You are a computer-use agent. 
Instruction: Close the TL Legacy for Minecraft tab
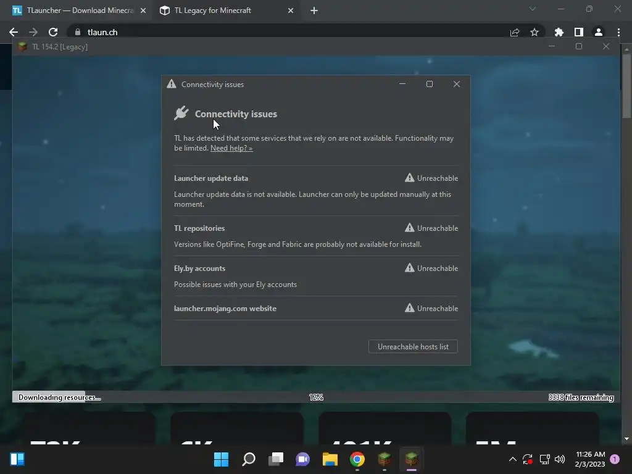pyautogui.click(x=291, y=10)
